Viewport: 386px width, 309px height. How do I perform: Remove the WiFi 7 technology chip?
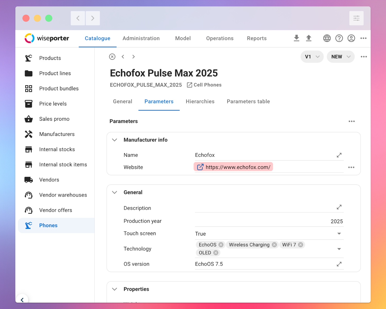coord(301,245)
